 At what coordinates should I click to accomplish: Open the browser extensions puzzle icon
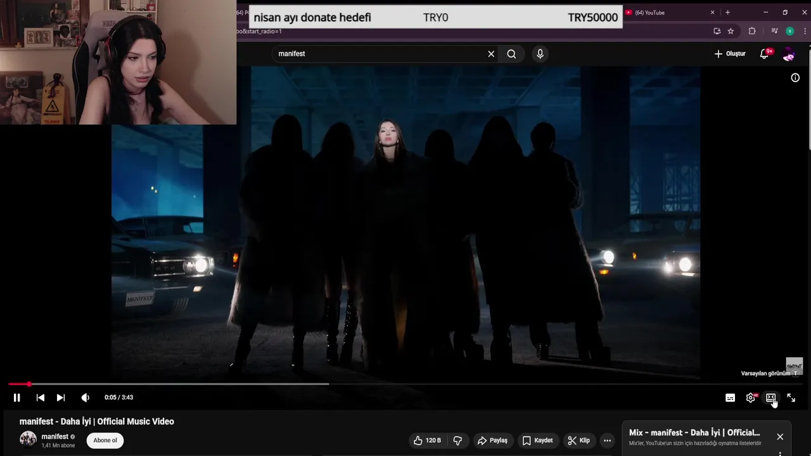[752, 31]
